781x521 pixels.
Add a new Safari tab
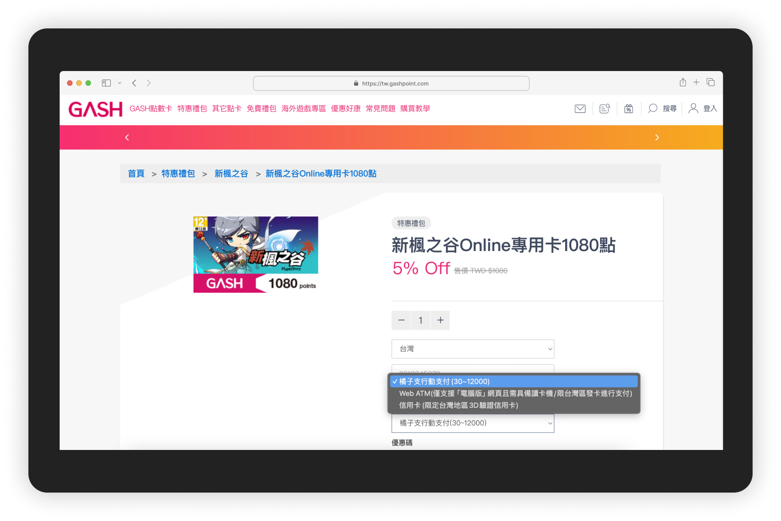696,82
